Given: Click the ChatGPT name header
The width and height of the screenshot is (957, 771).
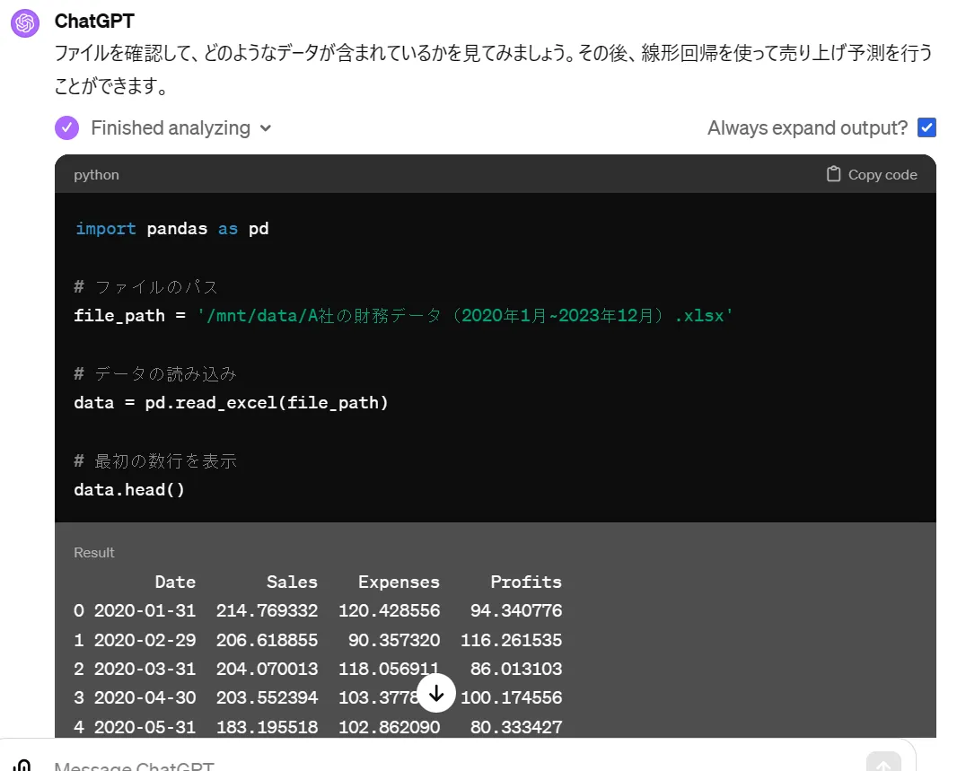Looking at the screenshot, I should 93,21.
